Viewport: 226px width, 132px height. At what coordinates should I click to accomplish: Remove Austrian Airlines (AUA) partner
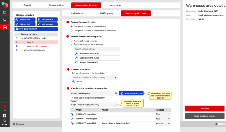[76, 53]
